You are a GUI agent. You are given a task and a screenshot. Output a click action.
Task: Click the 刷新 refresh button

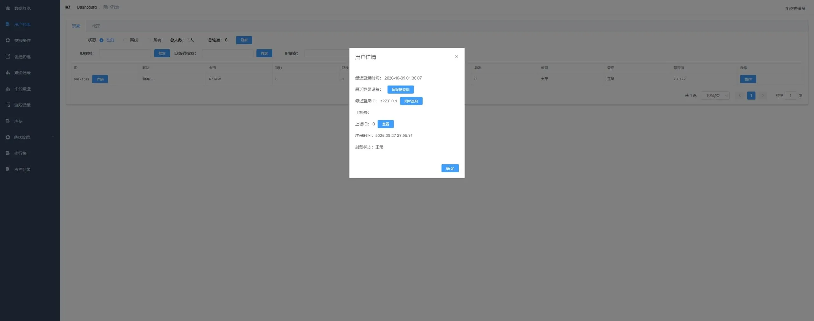244,40
